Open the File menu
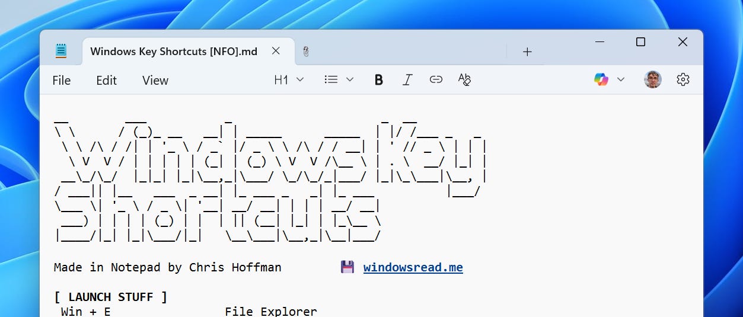 click(x=61, y=81)
